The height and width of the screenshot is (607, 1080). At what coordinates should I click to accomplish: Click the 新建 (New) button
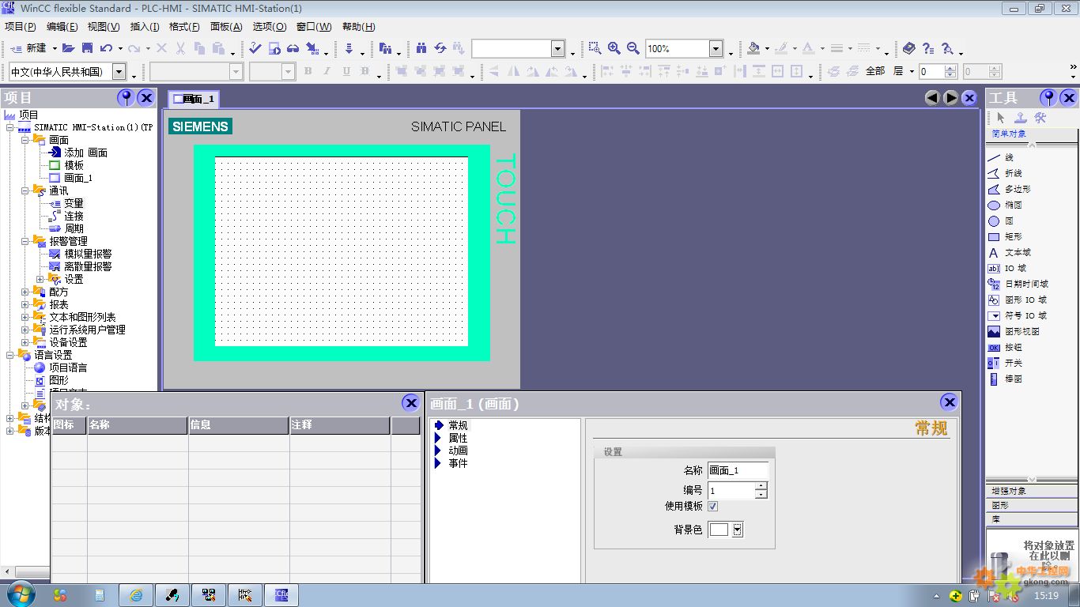29,48
